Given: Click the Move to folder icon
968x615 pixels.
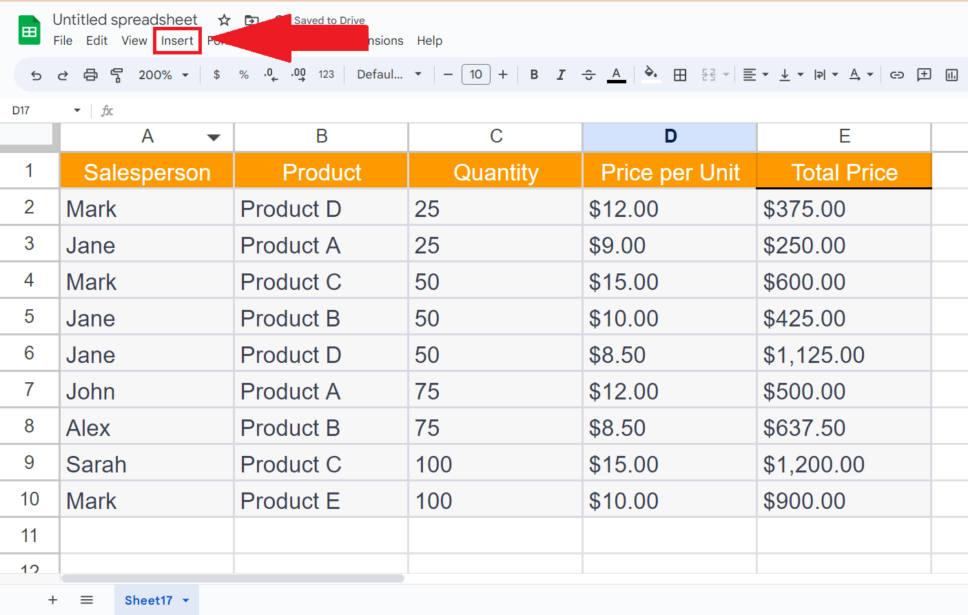Looking at the screenshot, I should pos(251,20).
